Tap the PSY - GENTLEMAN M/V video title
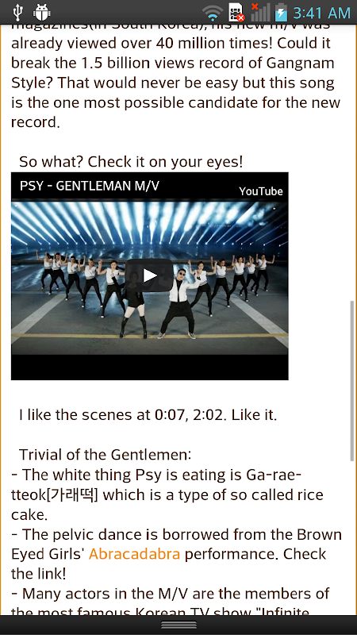This screenshot has height=635, width=357. point(90,186)
